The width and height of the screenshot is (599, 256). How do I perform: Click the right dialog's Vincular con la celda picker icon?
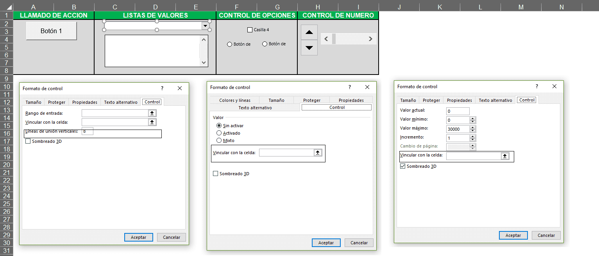[504, 156]
